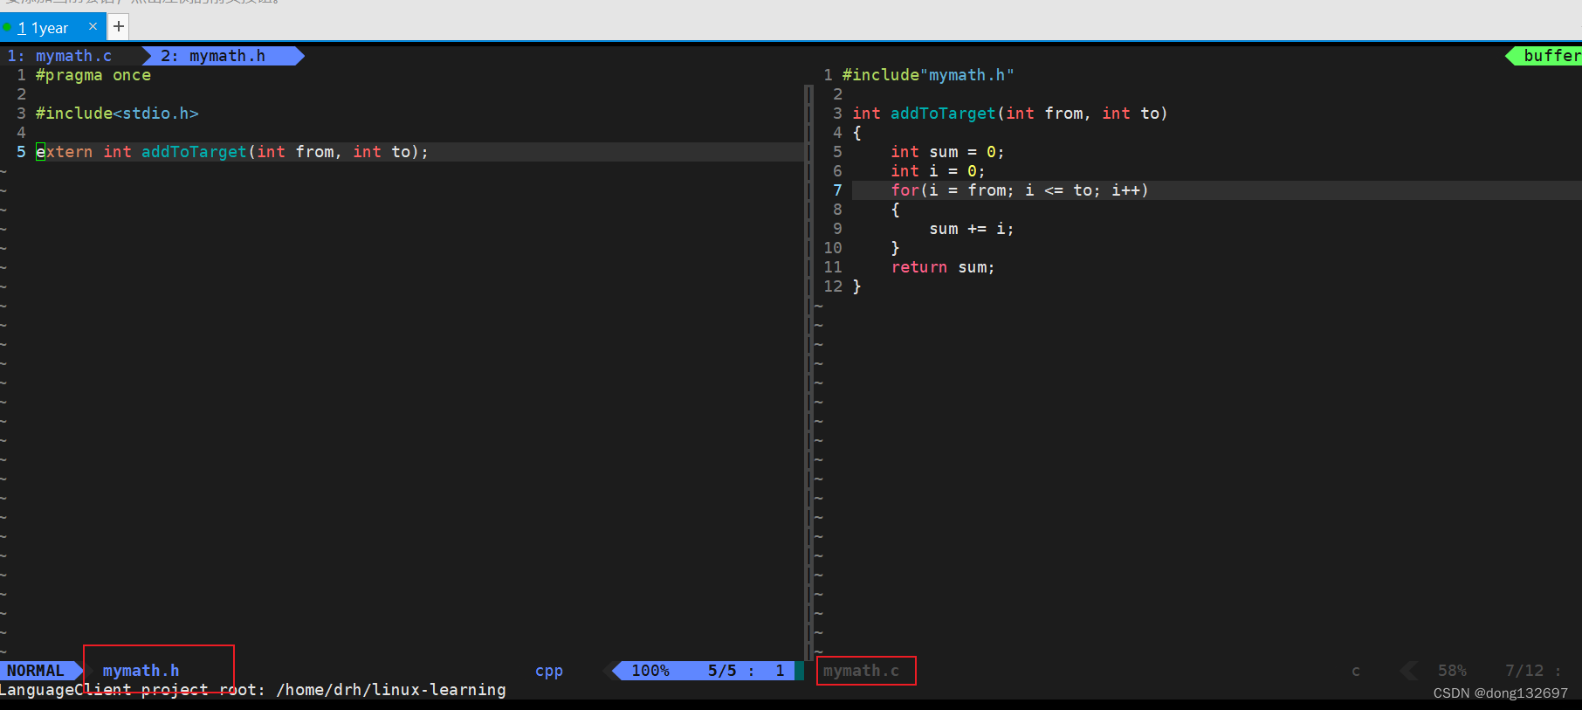Click the 'for(i = from; i <= to; i++)' line
This screenshot has width=1582, height=710.
[1020, 190]
